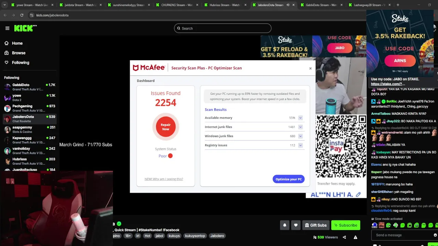The image size is (438, 246).
Task: Open GabbiDoto channel in Following list
Action: pyautogui.click(x=29, y=87)
